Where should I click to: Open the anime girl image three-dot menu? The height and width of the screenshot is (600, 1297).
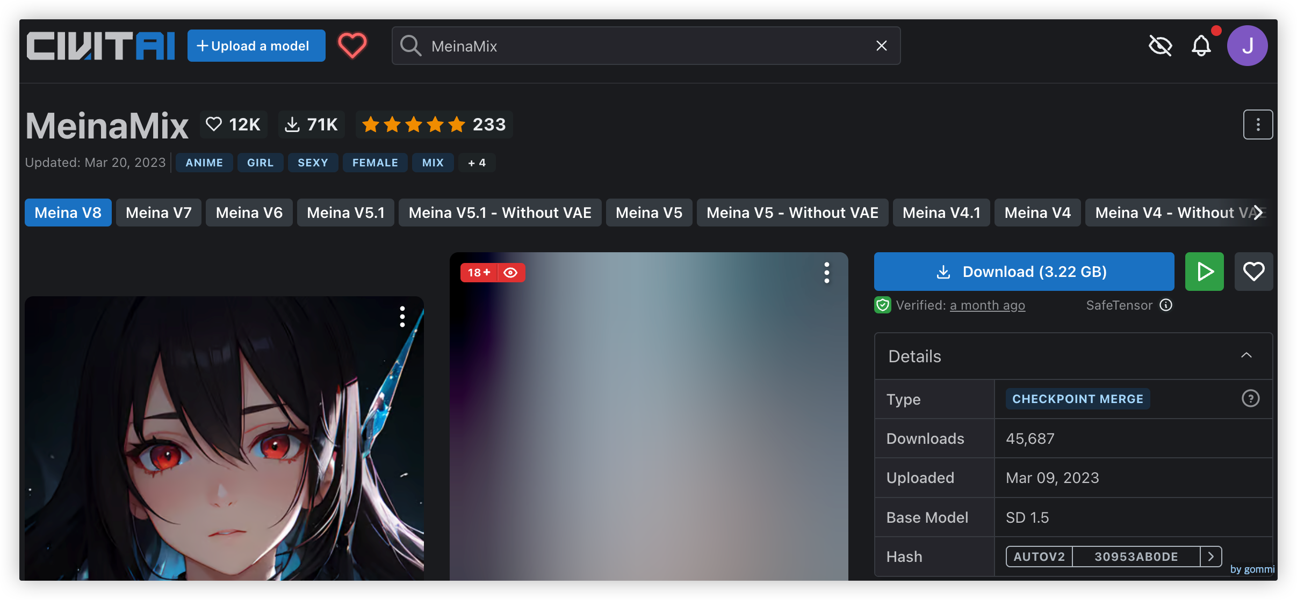click(x=402, y=317)
